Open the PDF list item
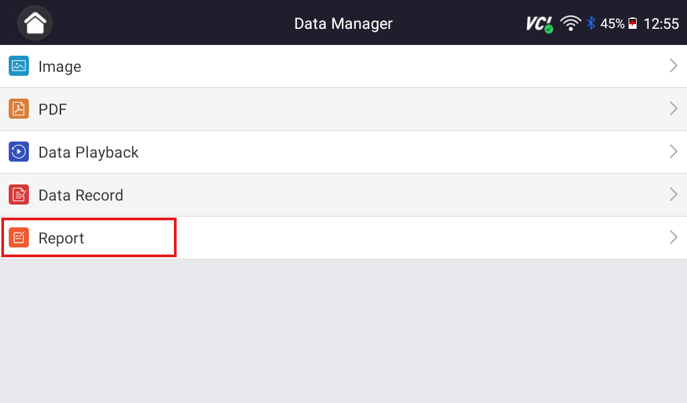 click(52, 109)
